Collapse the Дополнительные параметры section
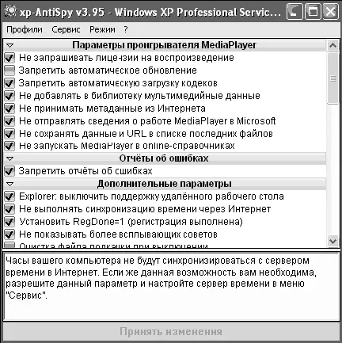The image size is (342, 343). click(9, 184)
